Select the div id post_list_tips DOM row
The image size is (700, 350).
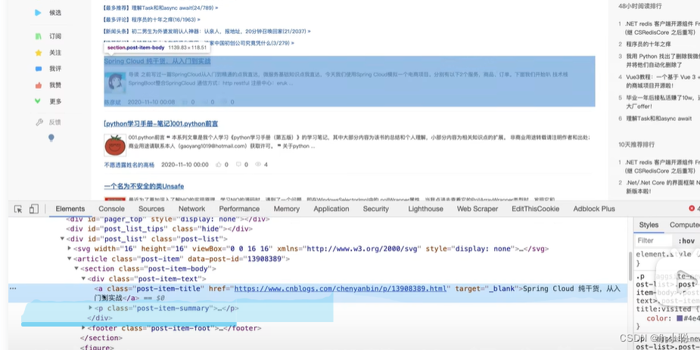coord(160,229)
